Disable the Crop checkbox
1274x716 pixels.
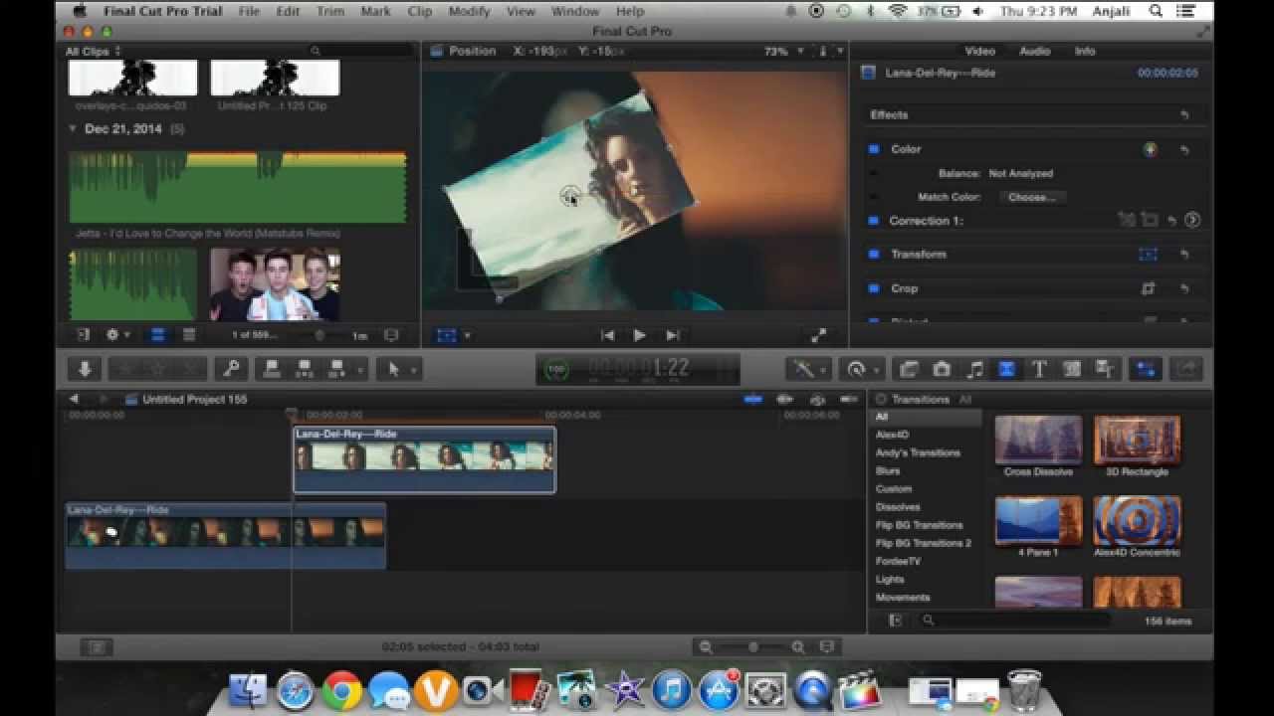pyautogui.click(x=874, y=288)
